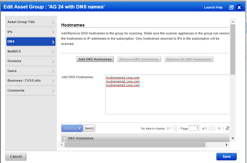Image resolution: width=247 pixels, height=163 pixels.
Task: Go to the Comments section
Action: (x=31, y=90)
